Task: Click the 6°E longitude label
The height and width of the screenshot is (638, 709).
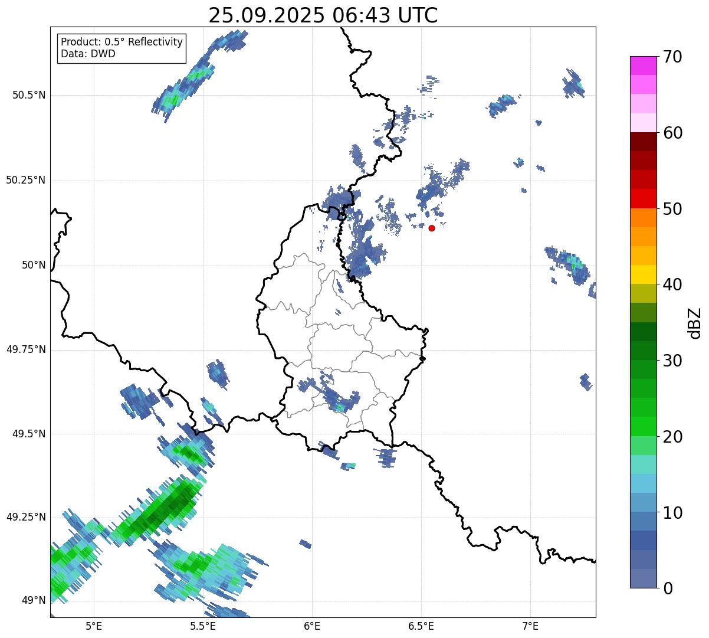Action: click(x=312, y=626)
